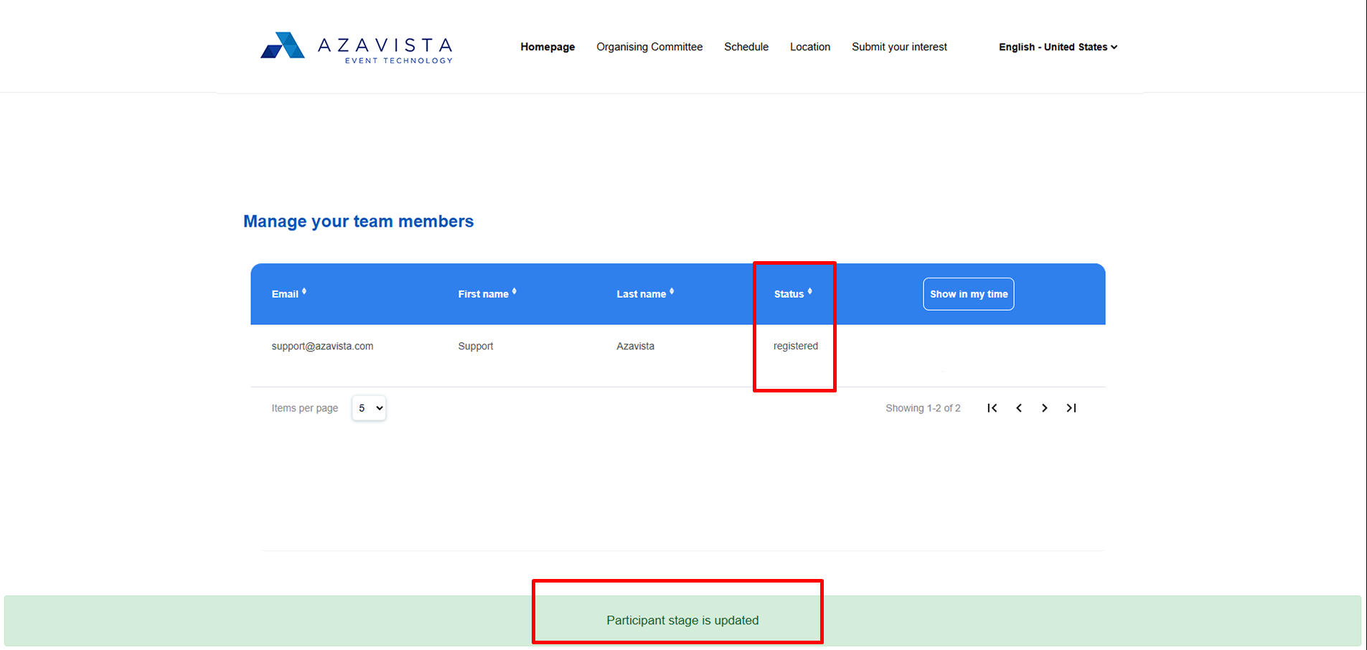Screen dimensions: 1367x650
Task: Click the Show in my time button
Action: click(969, 294)
